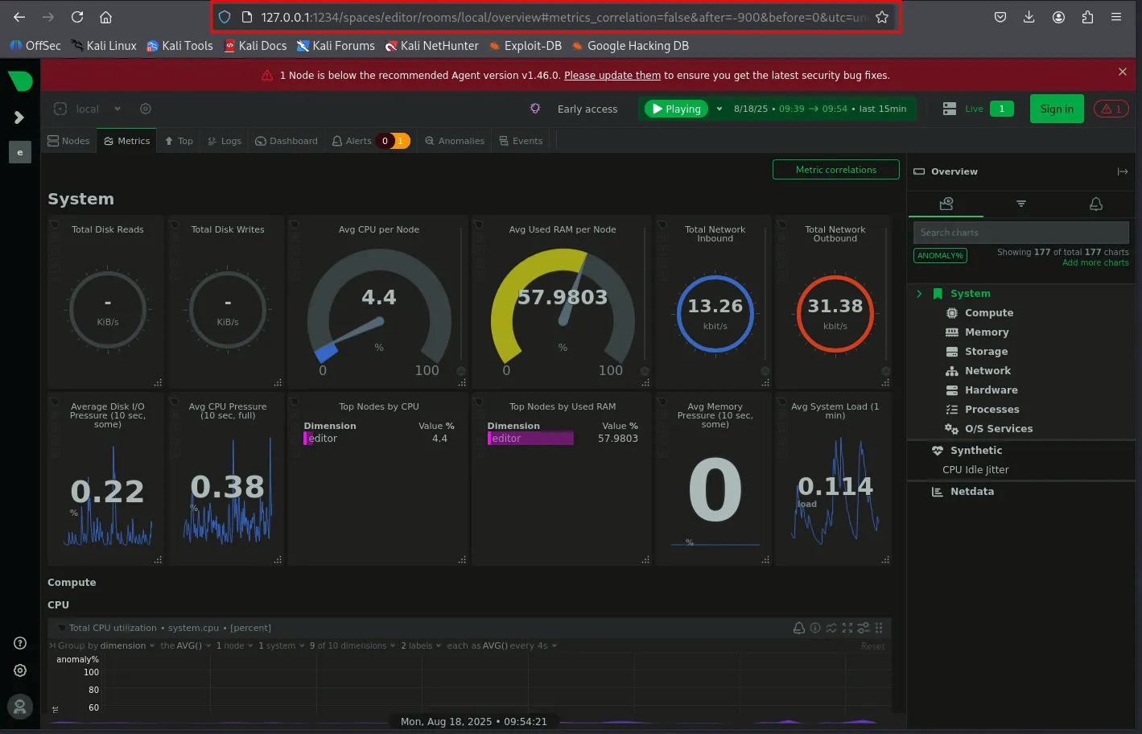Open room settings gear next to local
This screenshot has height=734, width=1142.
[146, 109]
